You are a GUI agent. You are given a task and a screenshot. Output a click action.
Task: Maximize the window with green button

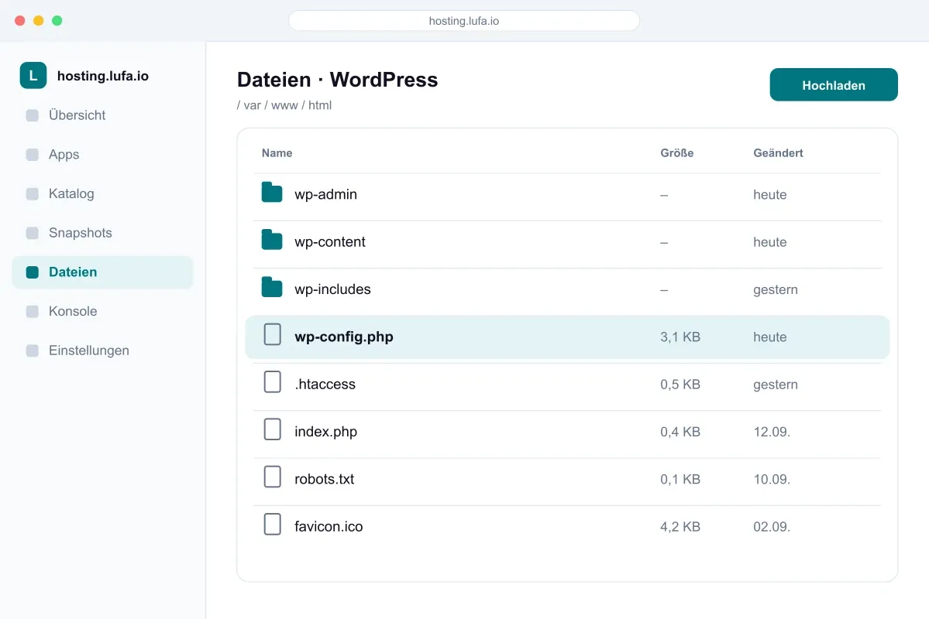click(57, 21)
